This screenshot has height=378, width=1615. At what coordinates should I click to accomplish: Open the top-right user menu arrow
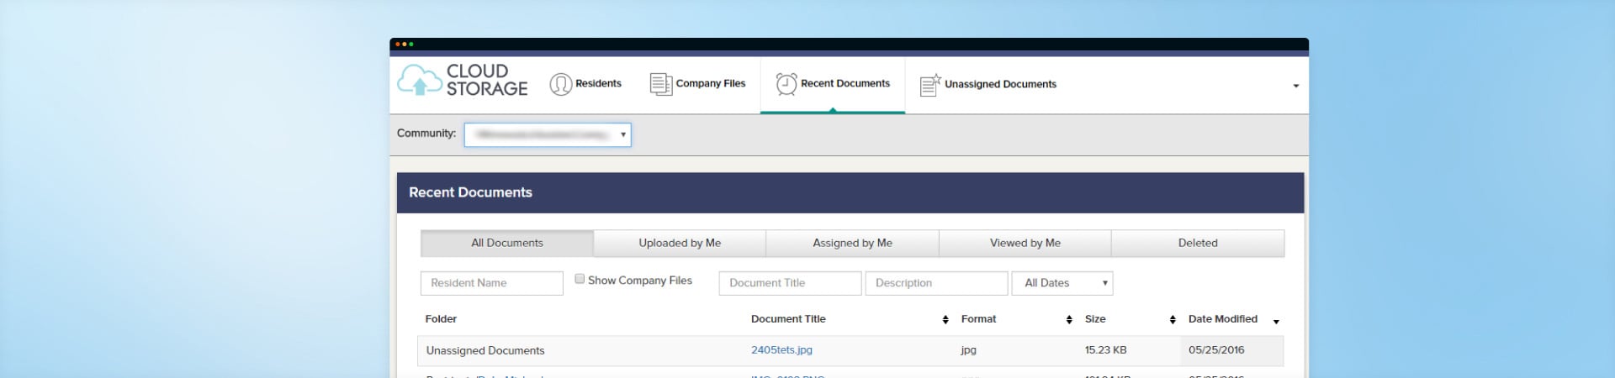coord(1295,86)
